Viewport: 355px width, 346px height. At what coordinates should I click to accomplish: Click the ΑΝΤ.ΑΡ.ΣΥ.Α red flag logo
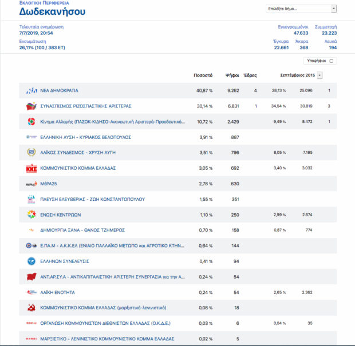[31, 277]
